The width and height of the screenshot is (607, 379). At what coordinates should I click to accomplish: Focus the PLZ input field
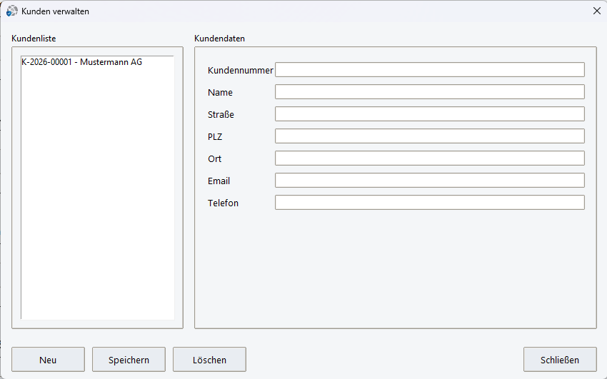click(x=430, y=136)
